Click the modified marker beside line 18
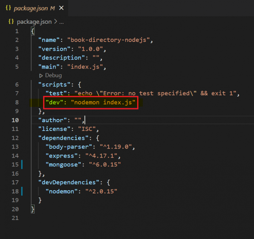This screenshot has width=254, height=239. pos(22,191)
